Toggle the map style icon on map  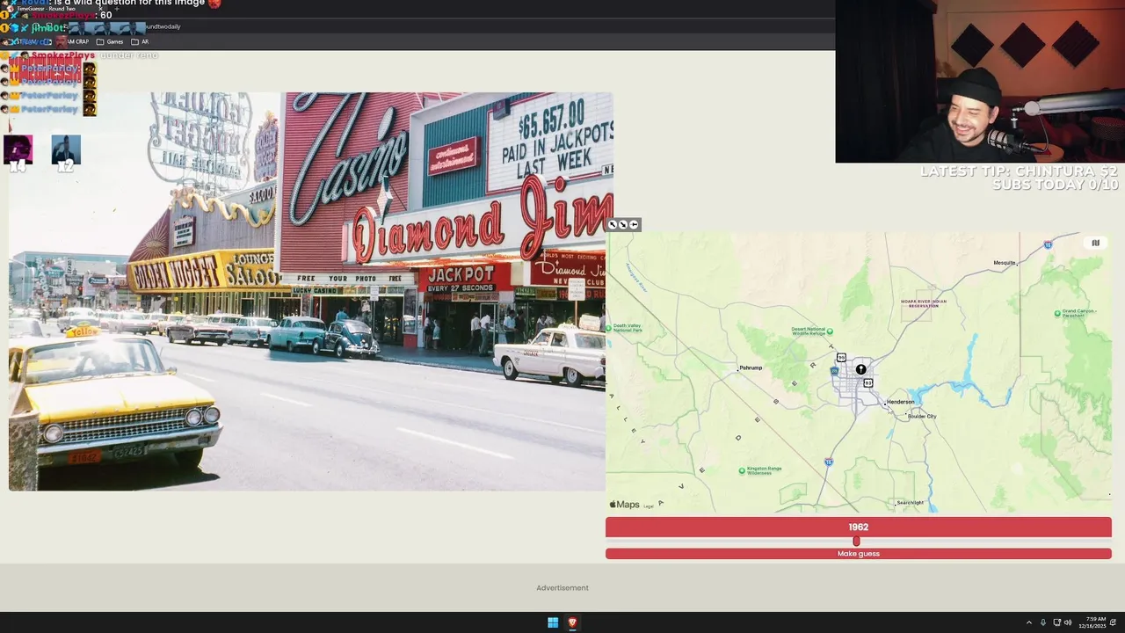point(1095,243)
